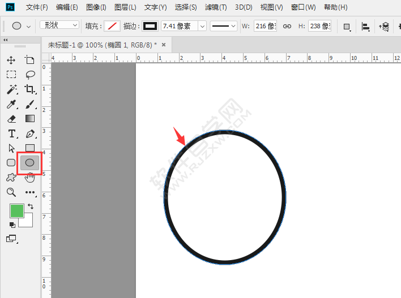Screen dimensions: 401x298
Task: Open the 帮助(H) menu
Action: coord(335,7)
